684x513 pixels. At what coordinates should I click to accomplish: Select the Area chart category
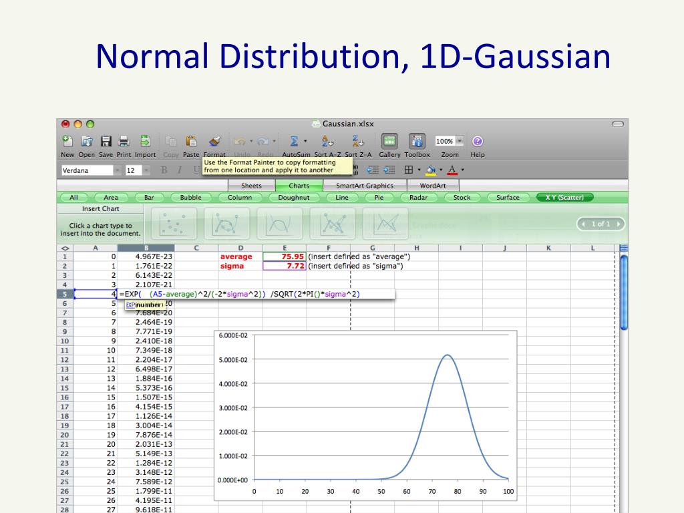pos(111,197)
